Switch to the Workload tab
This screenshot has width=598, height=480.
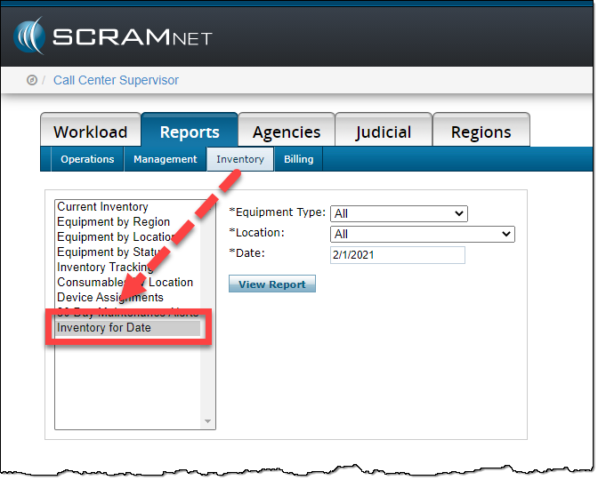91,132
